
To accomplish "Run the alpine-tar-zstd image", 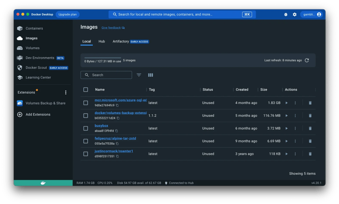I will pos(287,141).
